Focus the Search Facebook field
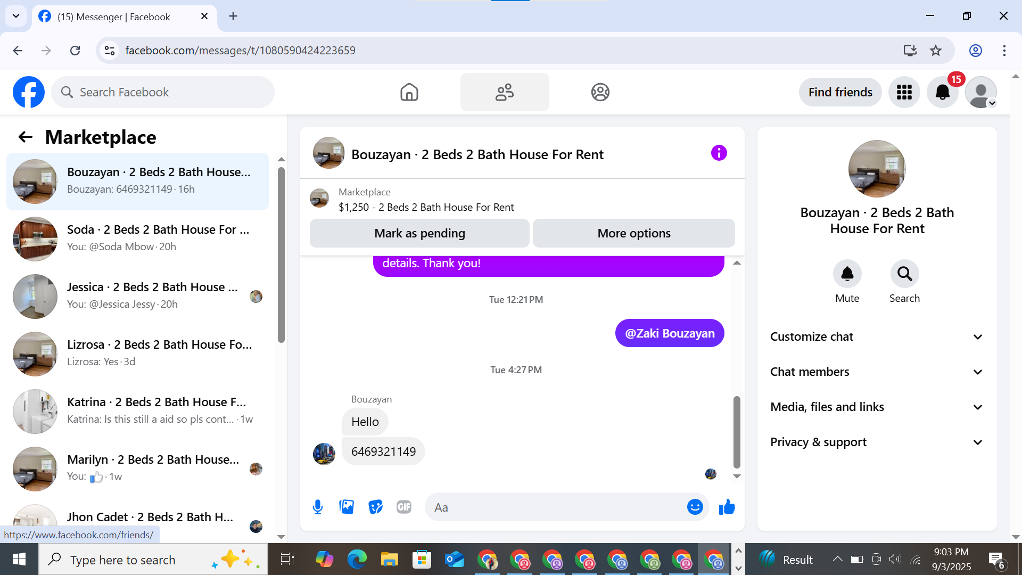 click(163, 92)
